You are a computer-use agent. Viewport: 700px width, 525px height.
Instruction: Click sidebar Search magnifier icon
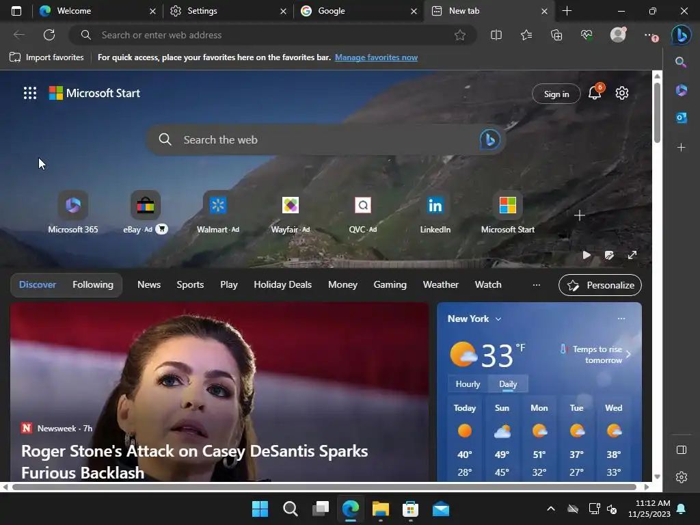[681, 62]
